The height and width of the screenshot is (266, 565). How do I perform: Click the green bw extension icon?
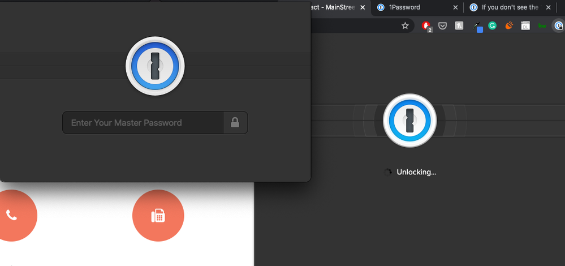point(542,25)
